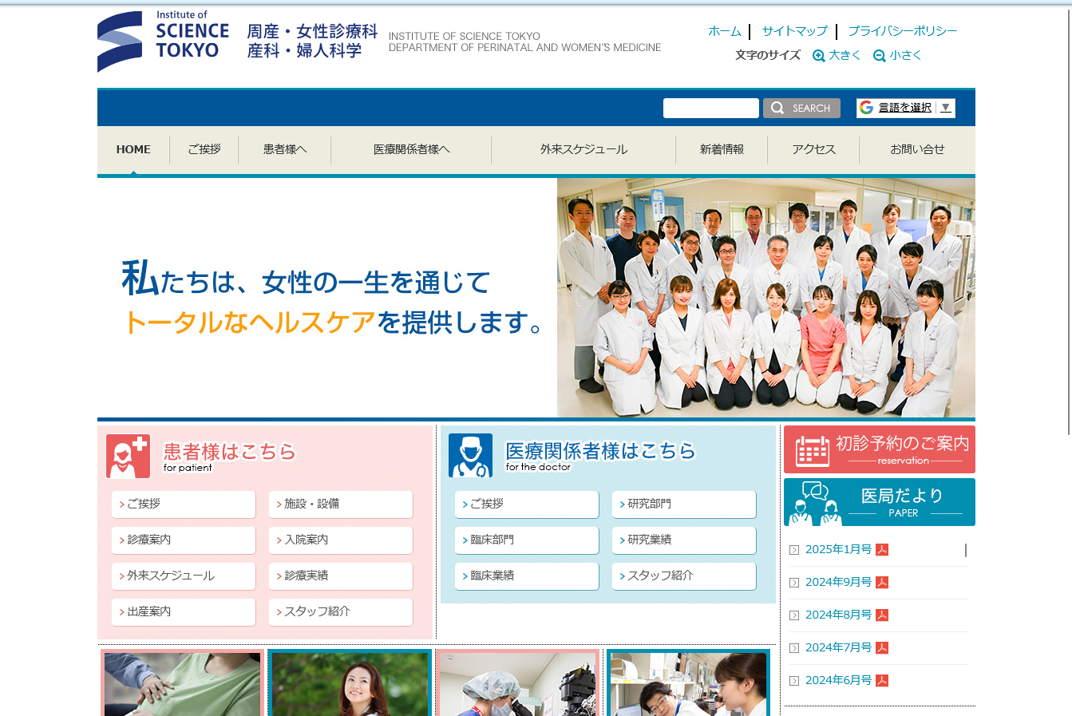Click the doctor icon in 医療関係者様はこちら

point(470,456)
